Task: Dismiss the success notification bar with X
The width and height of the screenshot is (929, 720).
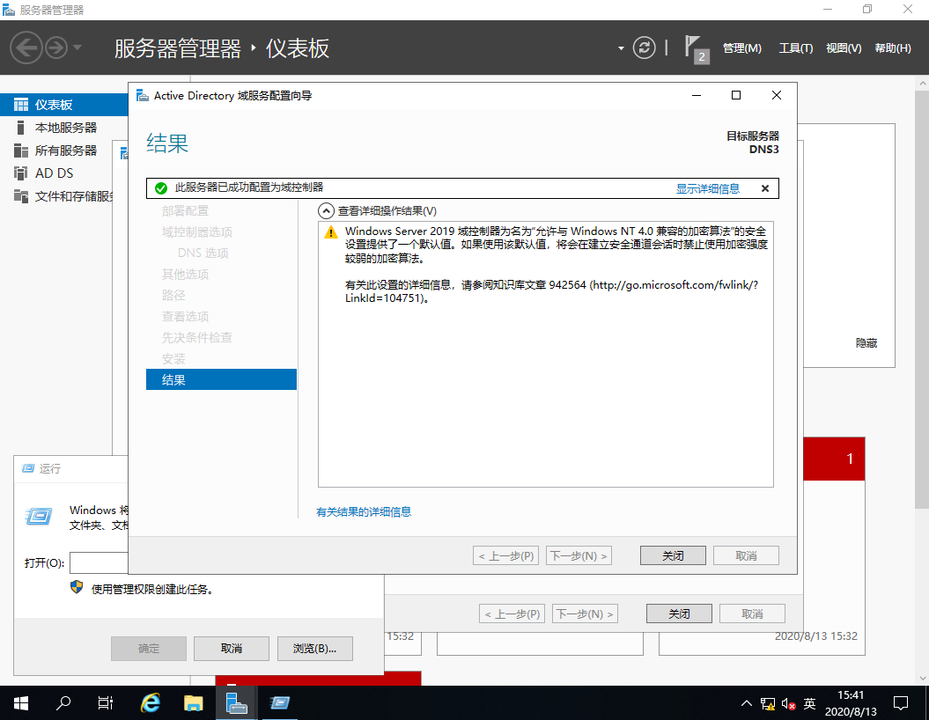Action: click(765, 188)
